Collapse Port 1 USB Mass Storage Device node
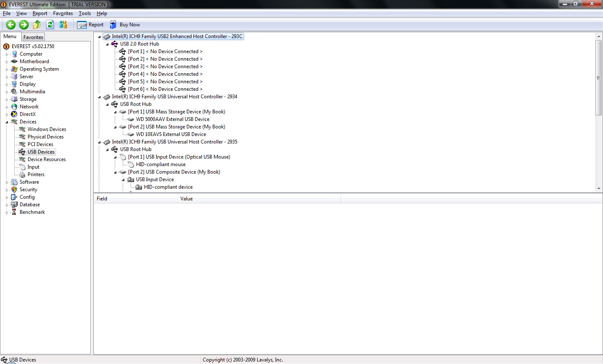 (115, 112)
